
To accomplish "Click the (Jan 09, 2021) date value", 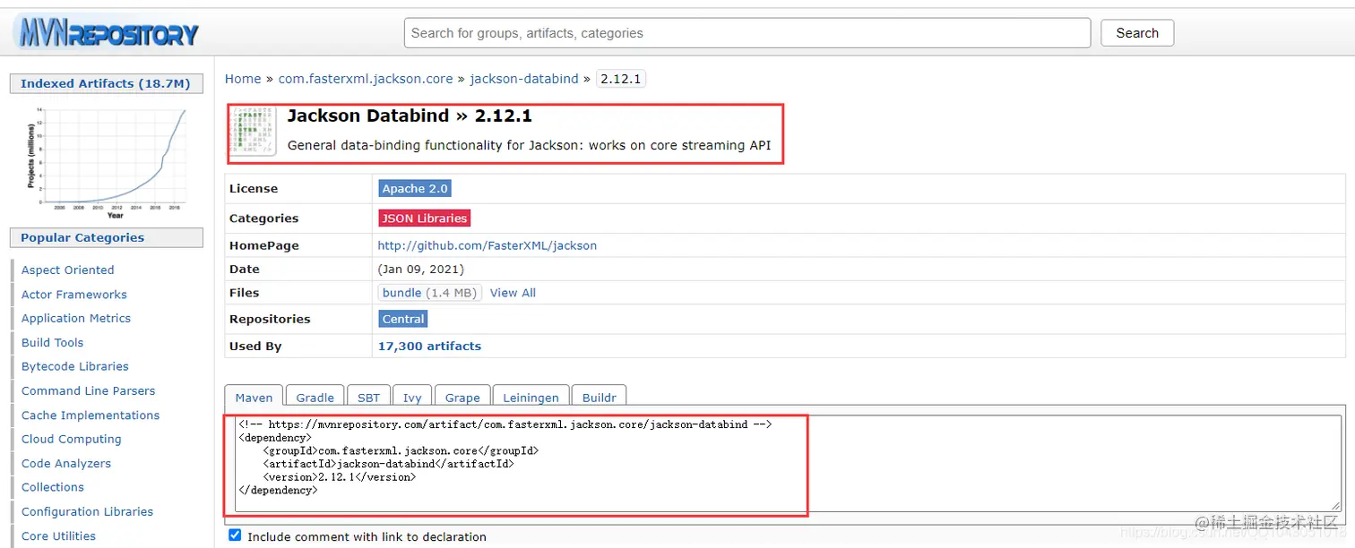I will click(421, 270).
